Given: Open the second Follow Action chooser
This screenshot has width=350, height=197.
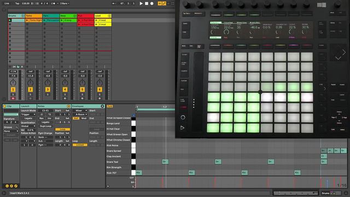Looking at the screenshot, I should click(32, 141).
